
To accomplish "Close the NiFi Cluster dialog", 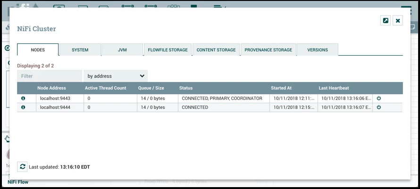I will point(398,21).
